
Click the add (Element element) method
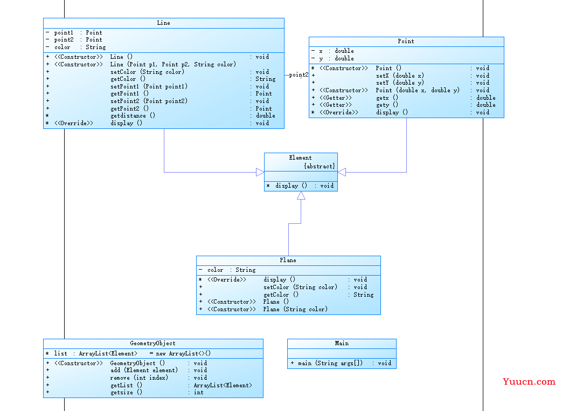[144, 371]
